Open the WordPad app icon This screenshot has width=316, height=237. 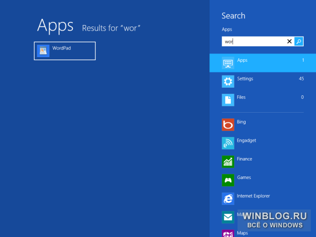tap(43, 51)
